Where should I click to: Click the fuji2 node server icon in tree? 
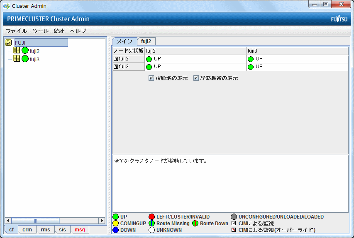pos(17,50)
